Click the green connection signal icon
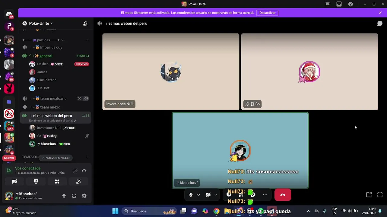 tap(9, 171)
